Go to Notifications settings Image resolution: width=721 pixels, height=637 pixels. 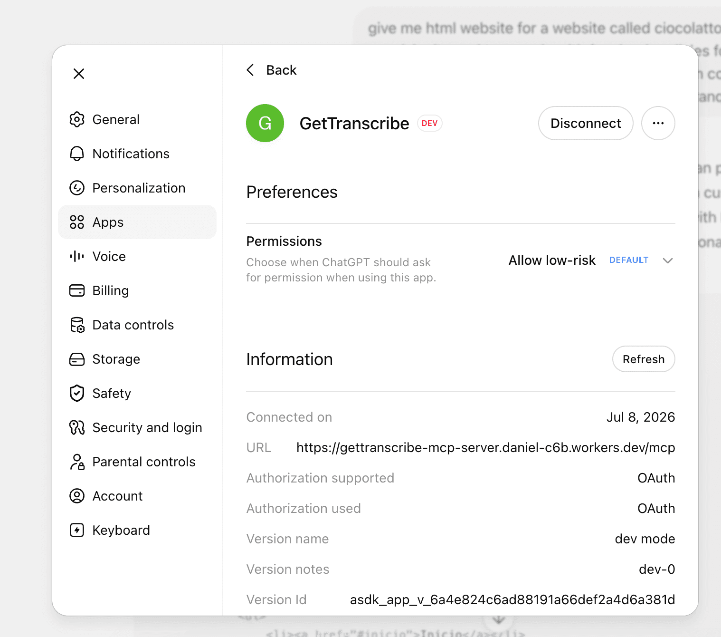[137, 154]
